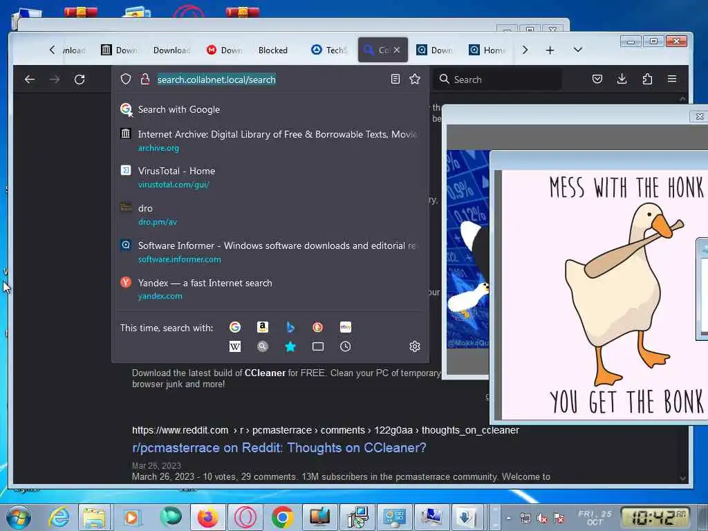Go back with the browser back arrow

coord(30,80)
